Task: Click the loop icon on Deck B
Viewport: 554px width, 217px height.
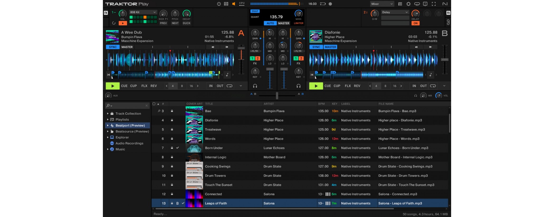Action: pyautogui.click(x=433, y=86)
